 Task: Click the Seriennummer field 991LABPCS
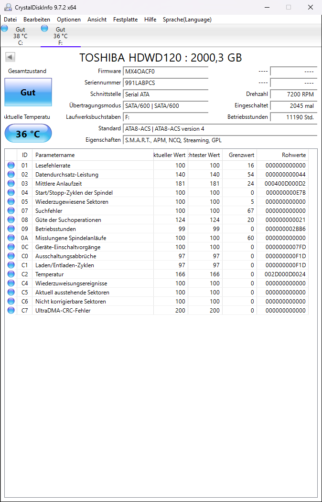coord(165,83)
